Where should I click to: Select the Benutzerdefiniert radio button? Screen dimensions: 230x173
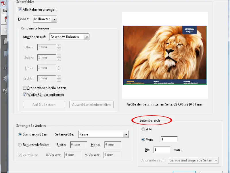(x=20, y=145)
